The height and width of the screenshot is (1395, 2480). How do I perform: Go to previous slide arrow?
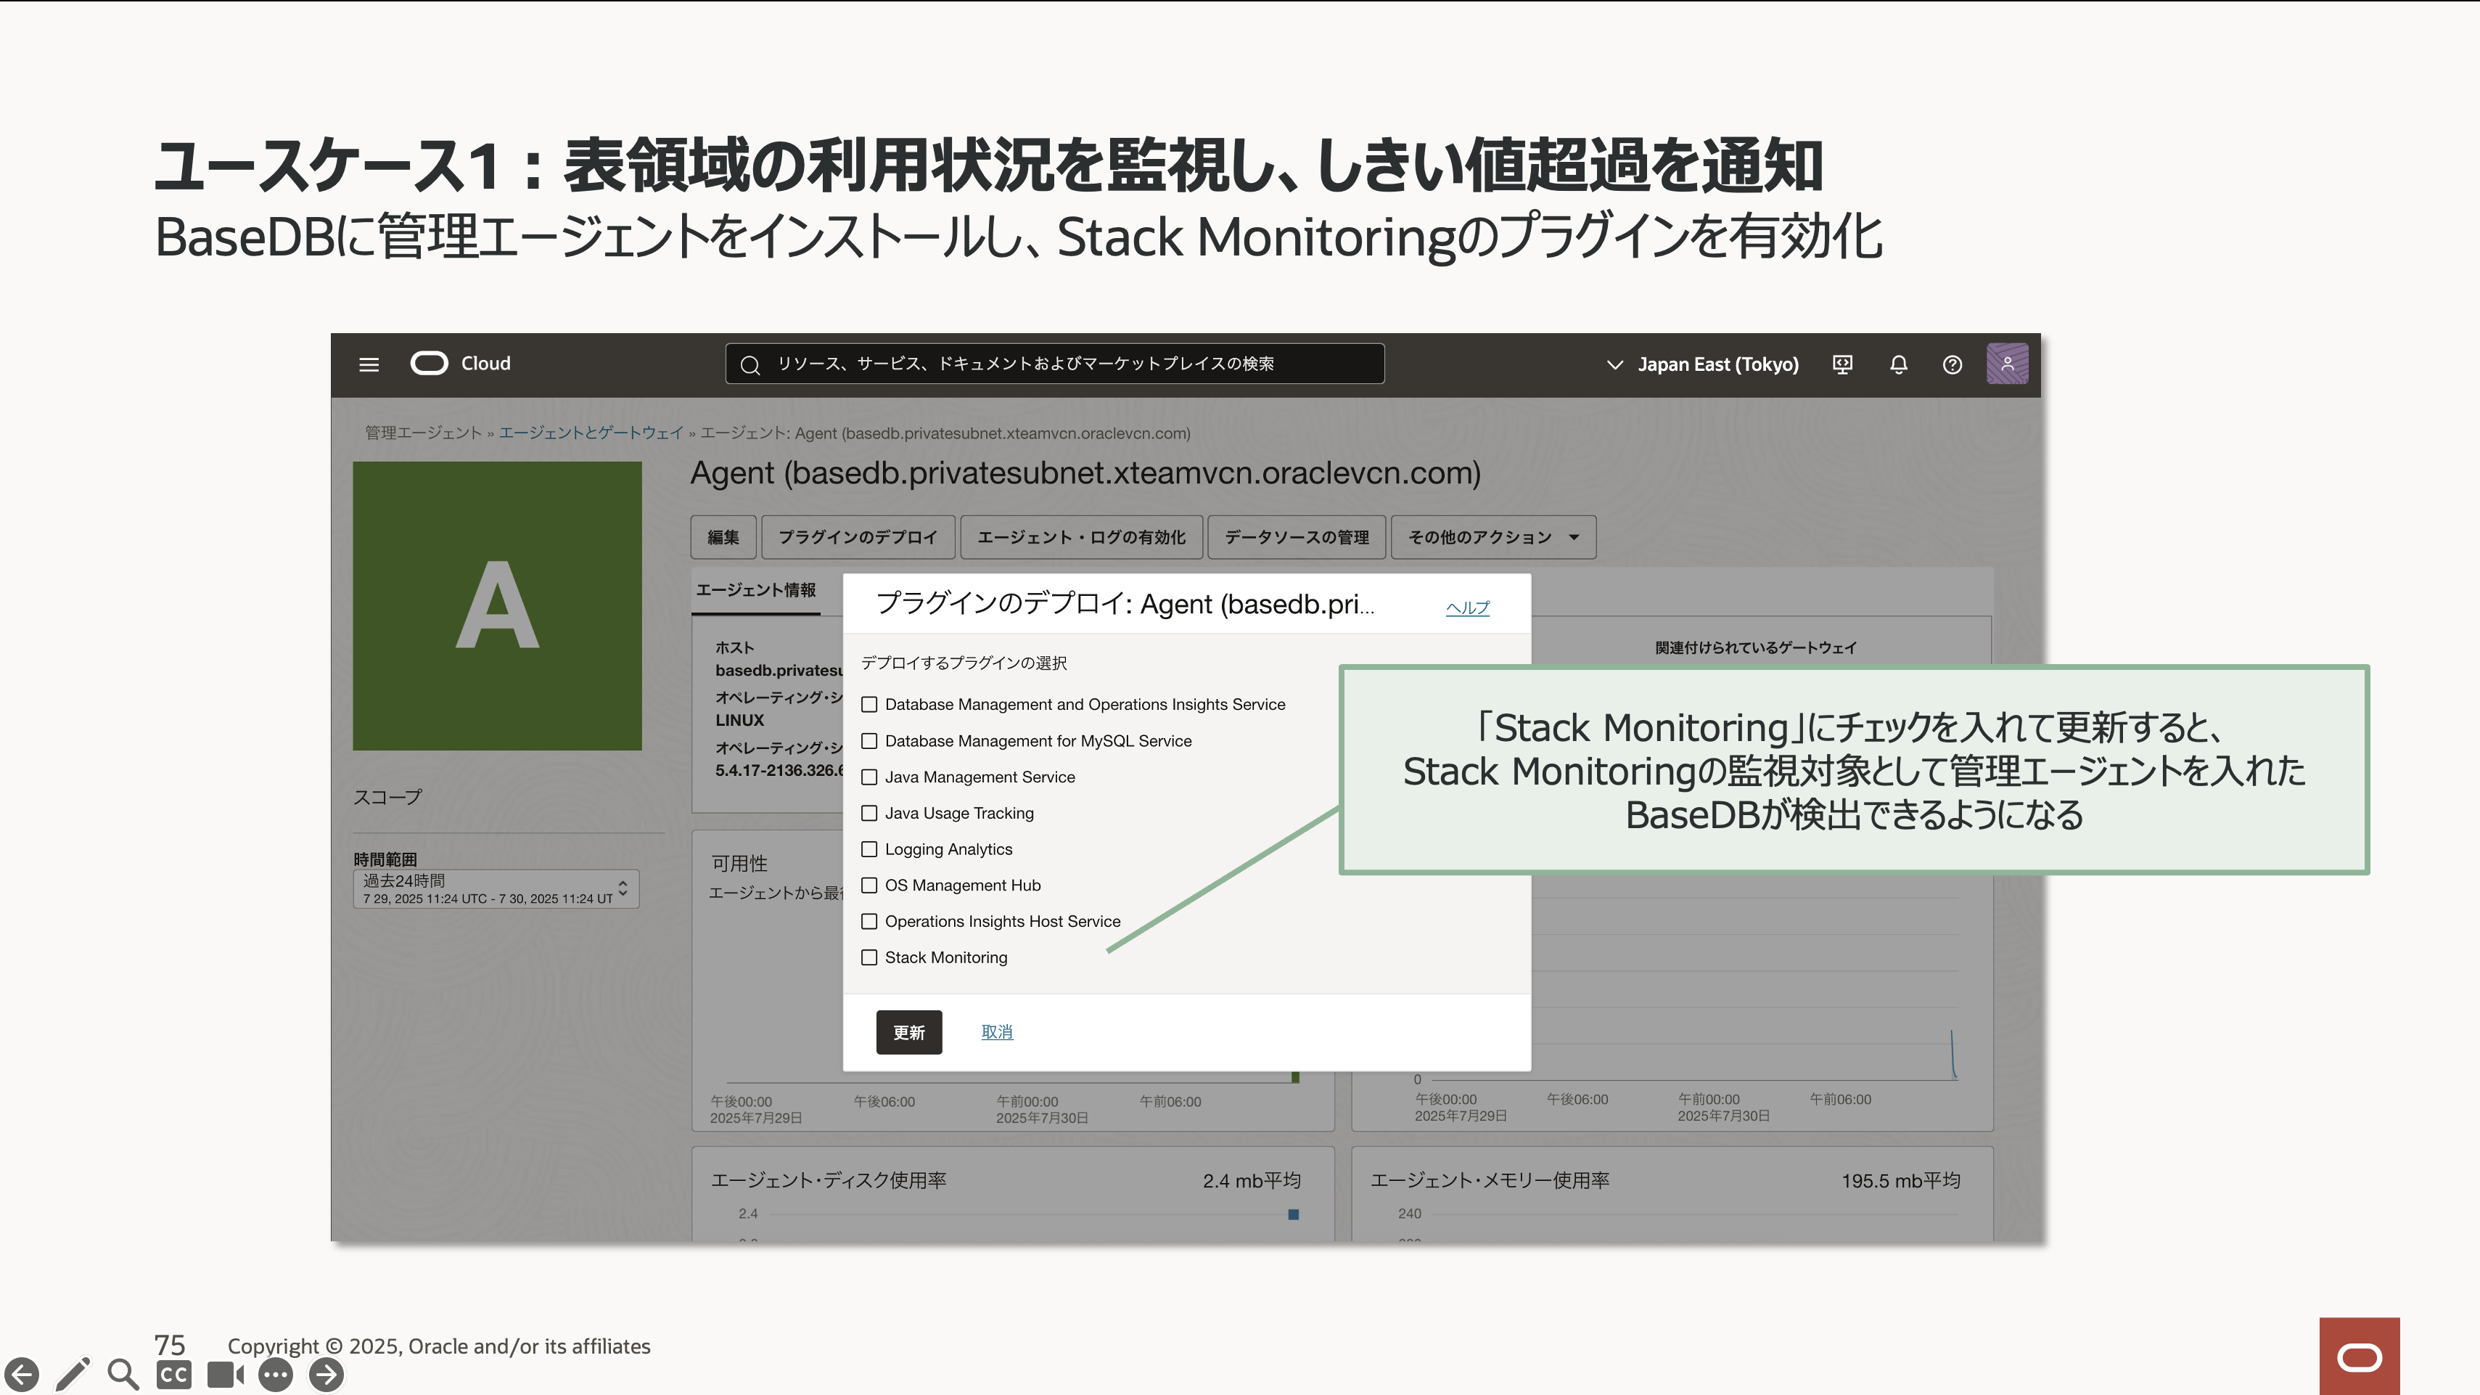tap(22, 1375)
